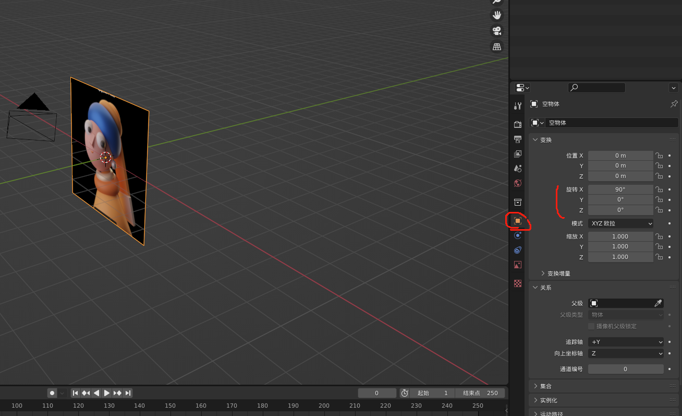The image size is (682, 416).
Task: Open the Physics properties tab
Action: 517,235
